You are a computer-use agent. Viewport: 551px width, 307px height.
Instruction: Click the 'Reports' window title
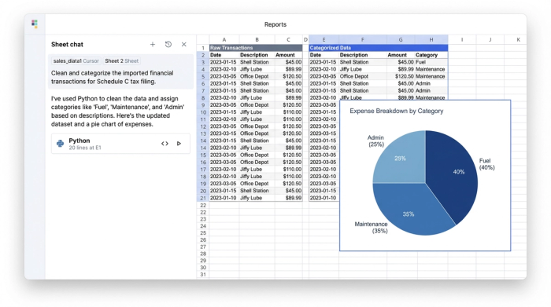(x=275, y=24)
